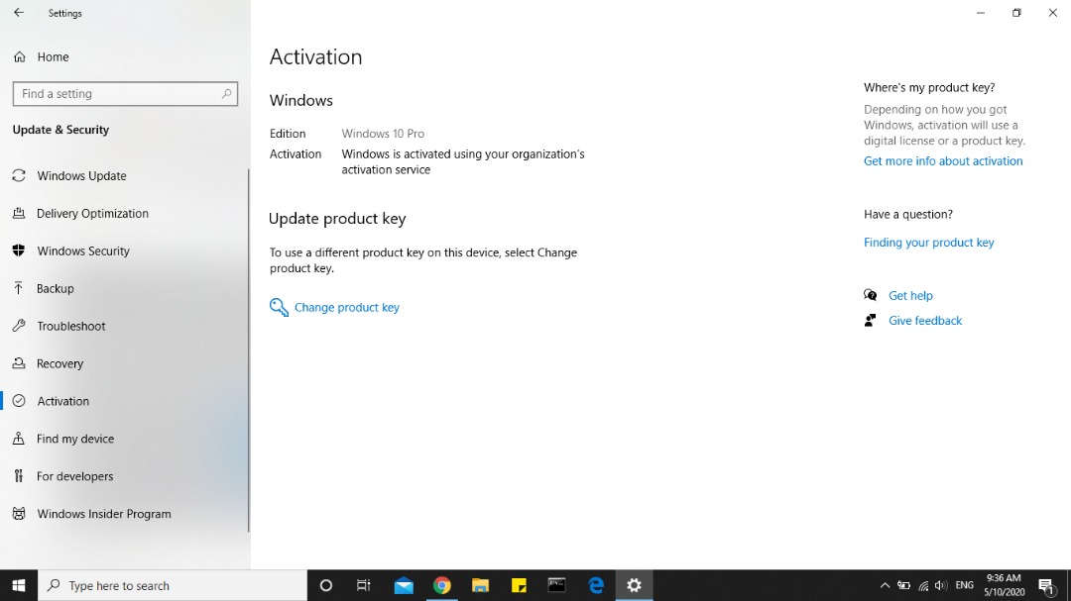Click inside the Find a setting search box
This screenshot has height=601, width=1071.
[x=119, y=93]
